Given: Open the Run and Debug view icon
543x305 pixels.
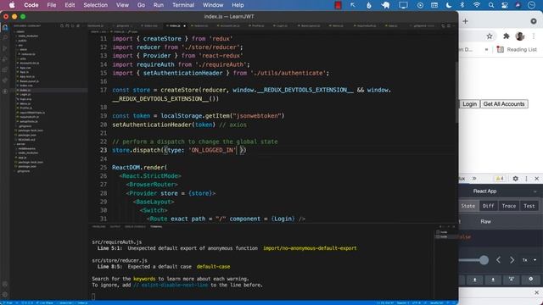Looking at the screenshot, I should click(5, 59).
